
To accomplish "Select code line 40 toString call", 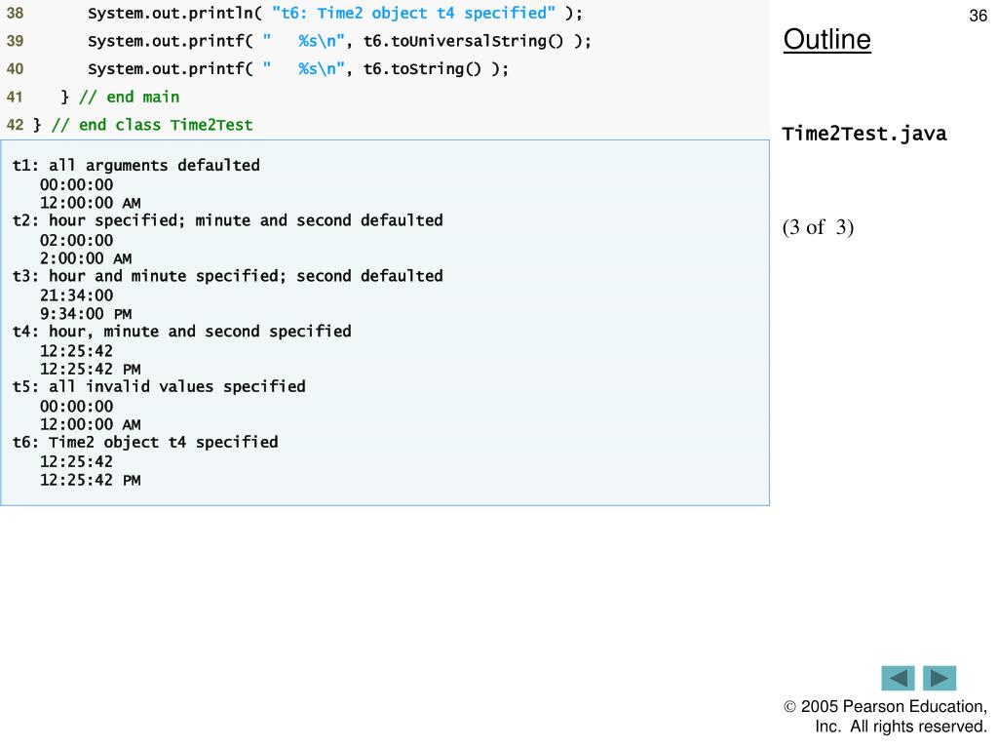I will click(x=298, y=69).
